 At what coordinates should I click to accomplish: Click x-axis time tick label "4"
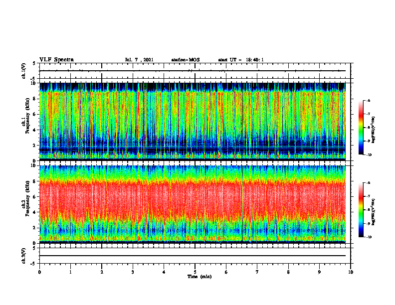tap(164, 272)
